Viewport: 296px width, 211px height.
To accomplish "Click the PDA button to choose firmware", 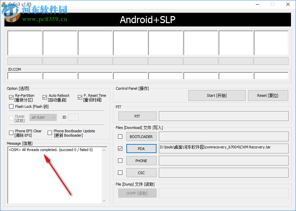I will 141,148.
